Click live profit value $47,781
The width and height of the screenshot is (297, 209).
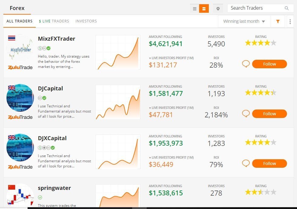click(x=161, y=115)
